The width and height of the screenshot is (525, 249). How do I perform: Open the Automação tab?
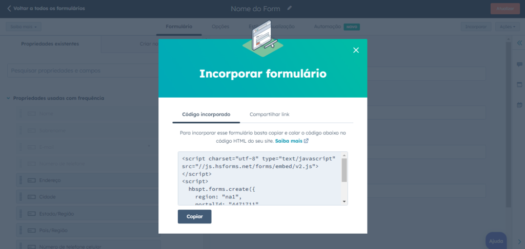point(327,27)
